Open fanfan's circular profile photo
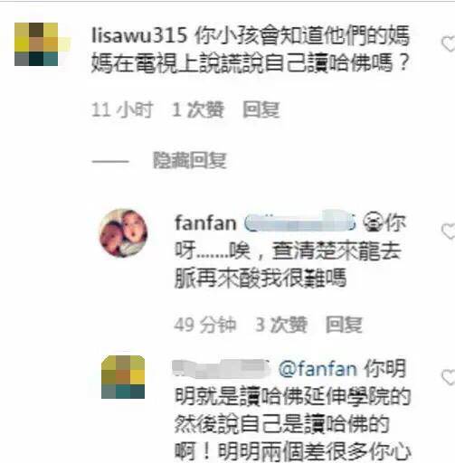The width and height of the screenshot is (455, 463). (x=123, y=233)
